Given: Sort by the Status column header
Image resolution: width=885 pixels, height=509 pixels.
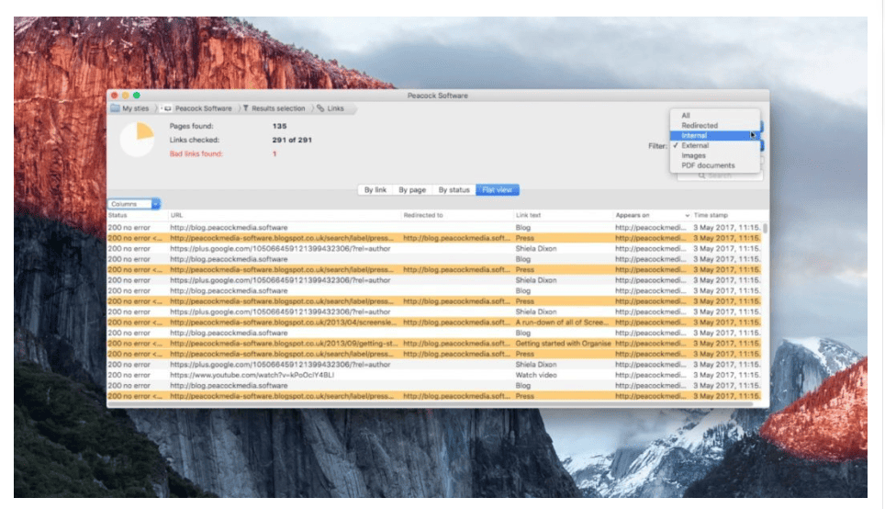Looking at the screenshot, I should 137,215.
